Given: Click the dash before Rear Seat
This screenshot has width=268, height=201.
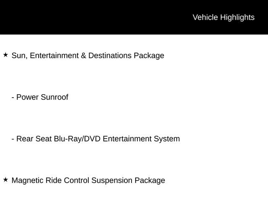Looking at the screenshot, I should pyautogui.click(x=13, y=139).
